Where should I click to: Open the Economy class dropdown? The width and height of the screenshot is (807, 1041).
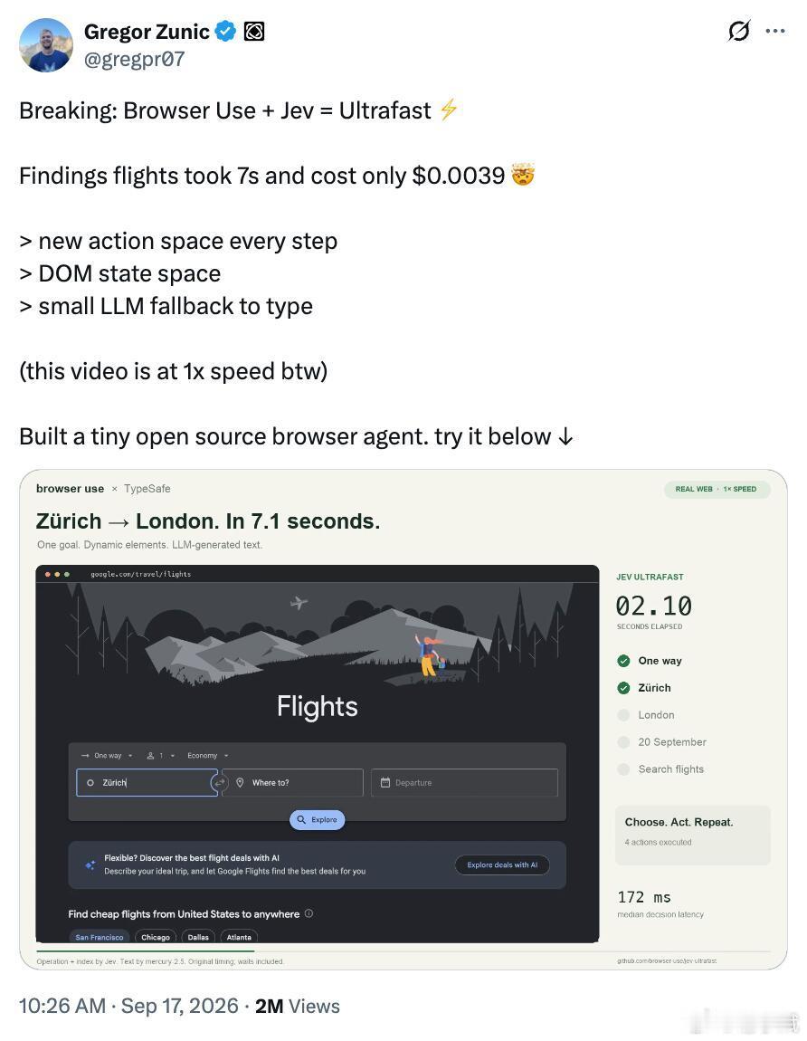point(208,756)
